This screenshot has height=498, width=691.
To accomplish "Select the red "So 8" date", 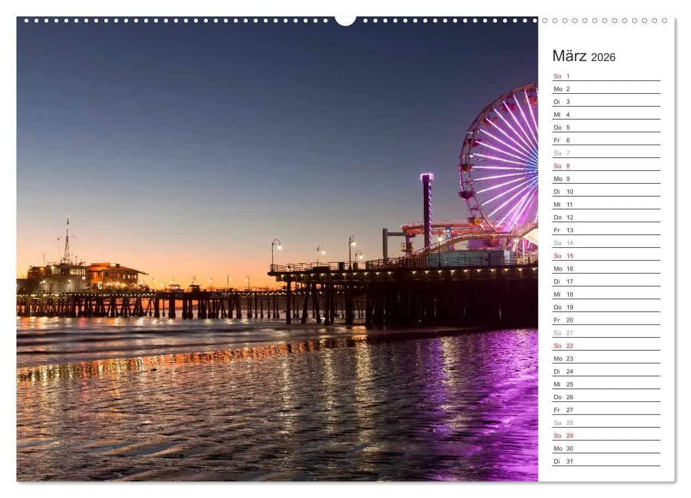I will point(563,166).
